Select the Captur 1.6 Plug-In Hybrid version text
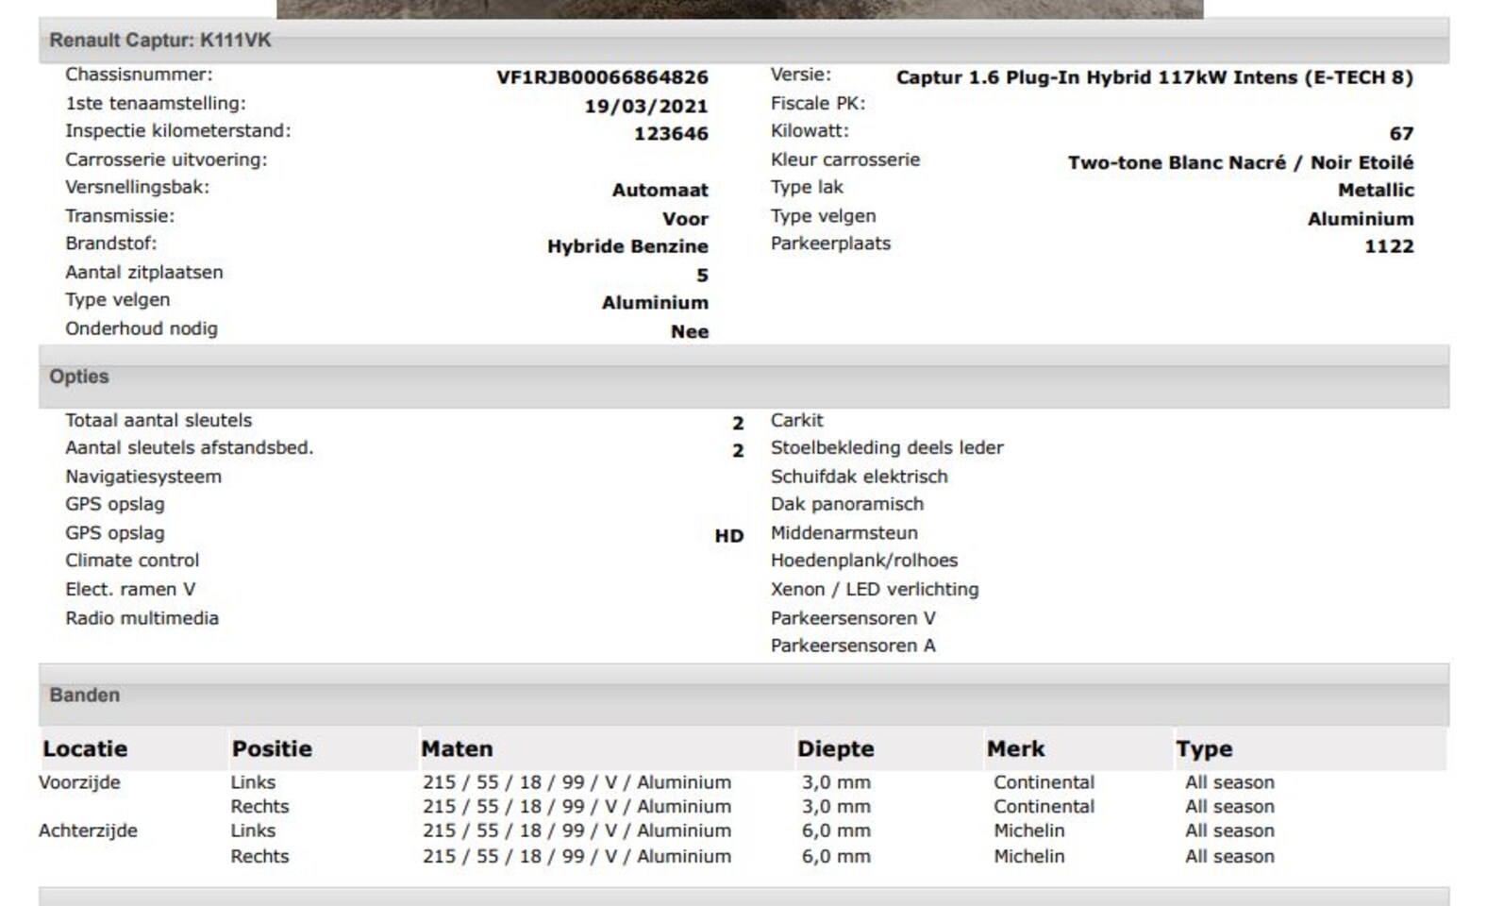This screenshot has height=906, width=1487. 1154,77
